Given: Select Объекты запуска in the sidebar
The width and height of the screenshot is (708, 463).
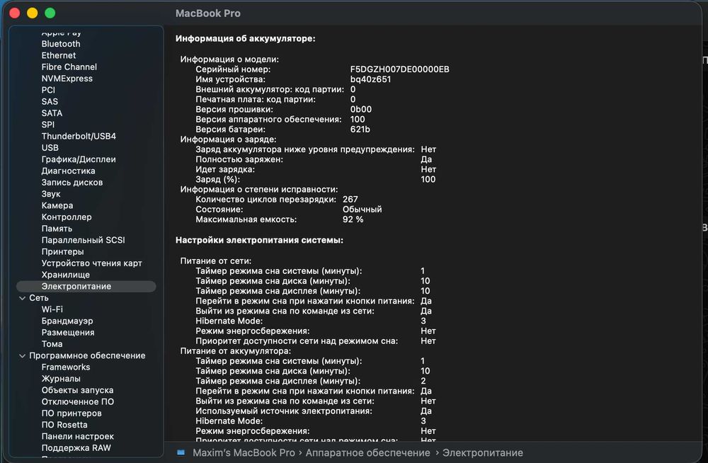Looking at the screenshot, I should pos(78,390).
